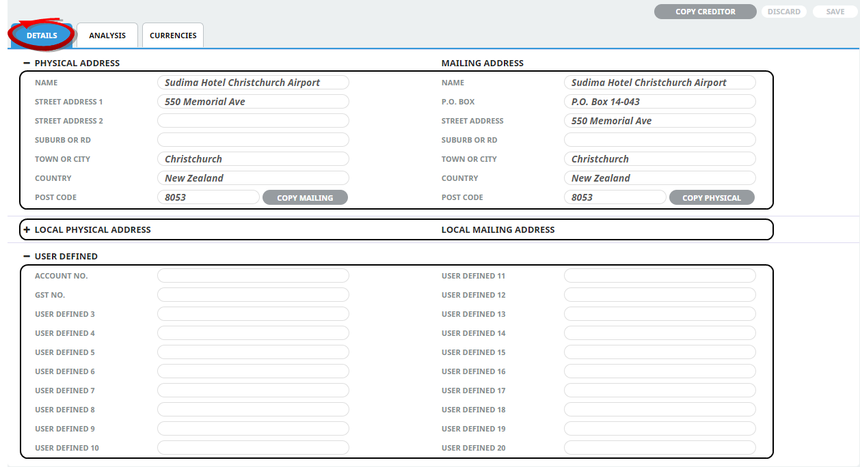Screen dimensions: 860x467
Task: Switch to the Currencies tab
Action: (173, 36)
